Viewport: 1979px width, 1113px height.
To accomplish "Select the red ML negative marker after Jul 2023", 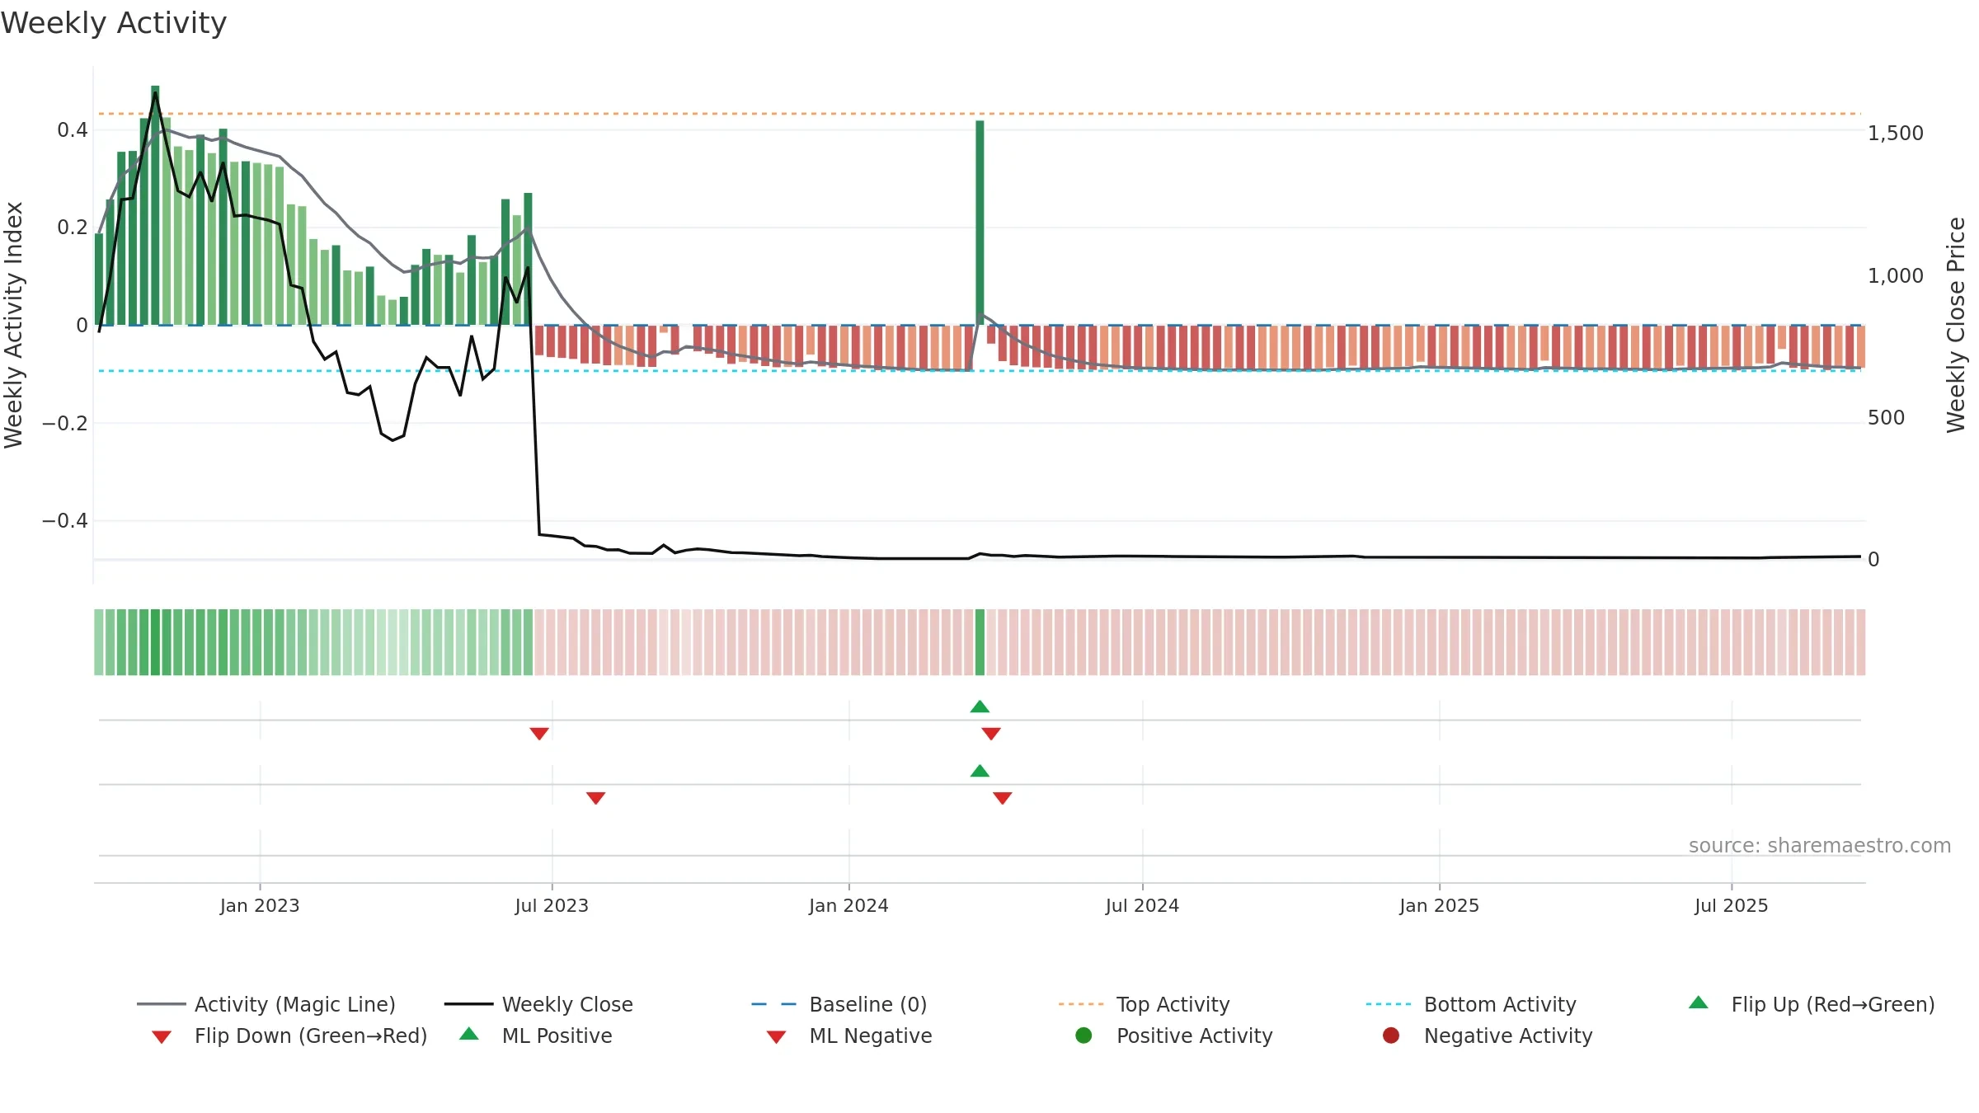I will tap(596, 798).
